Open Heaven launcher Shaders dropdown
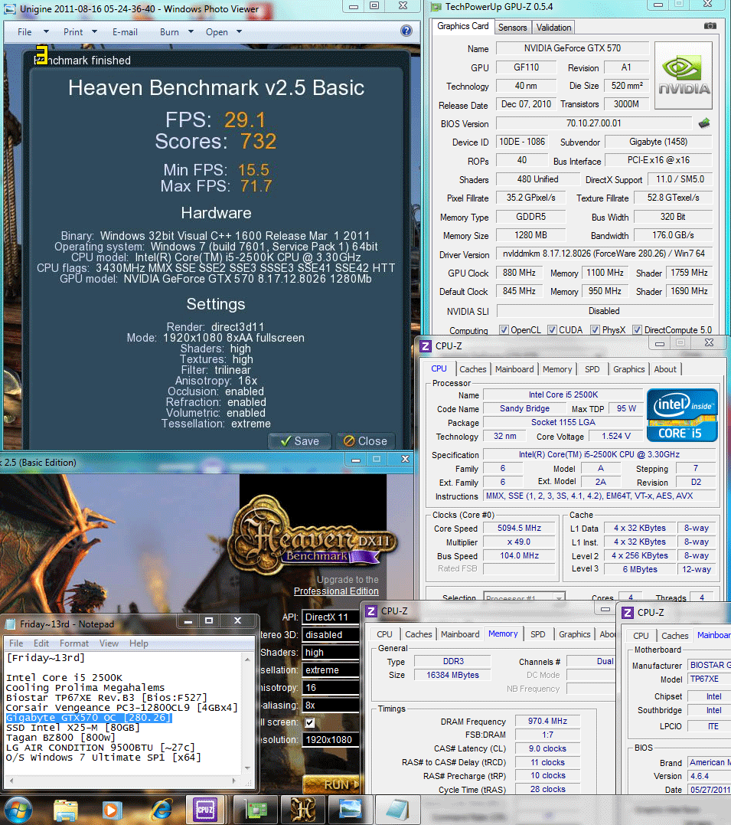Screen dimensions: 731x825 (331, 653)
